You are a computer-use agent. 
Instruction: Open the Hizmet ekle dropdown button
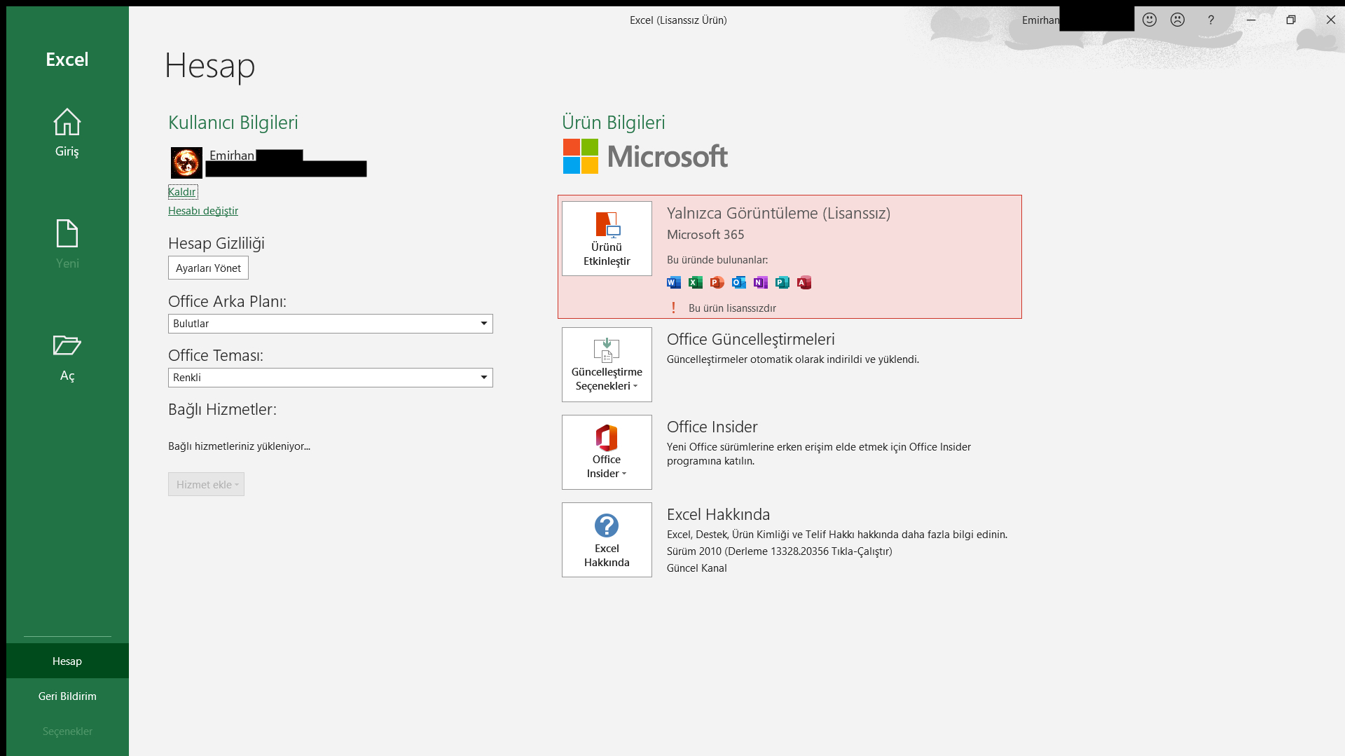(206, 484)
